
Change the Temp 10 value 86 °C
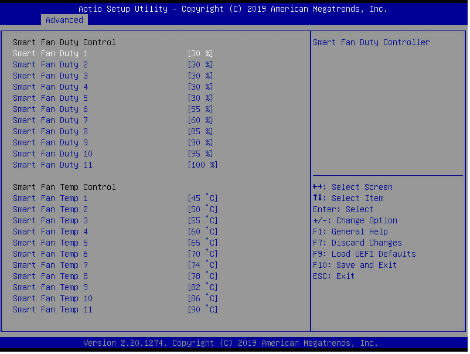click(x=203, y=298)
